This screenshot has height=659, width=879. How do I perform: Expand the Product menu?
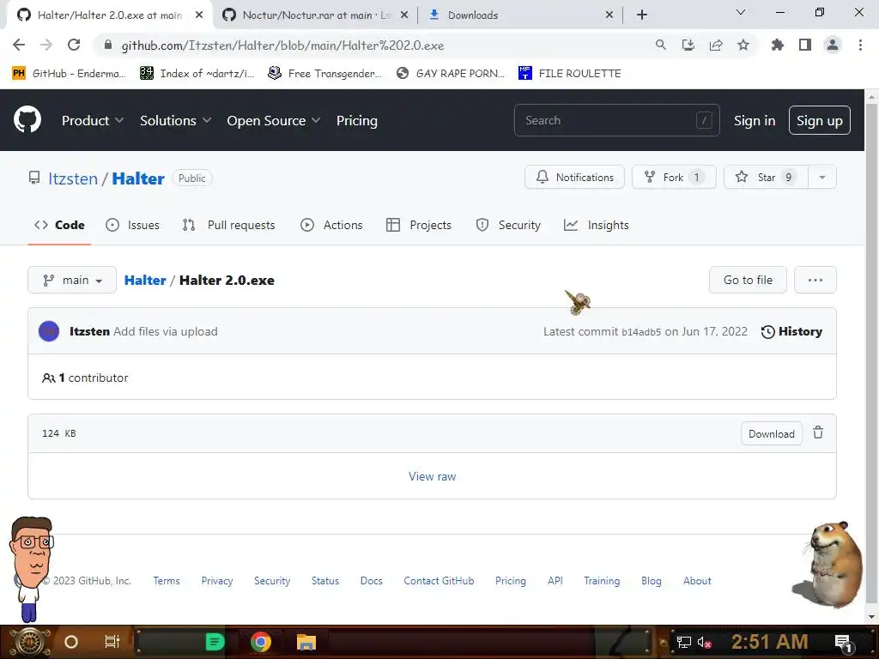(93, 120)
